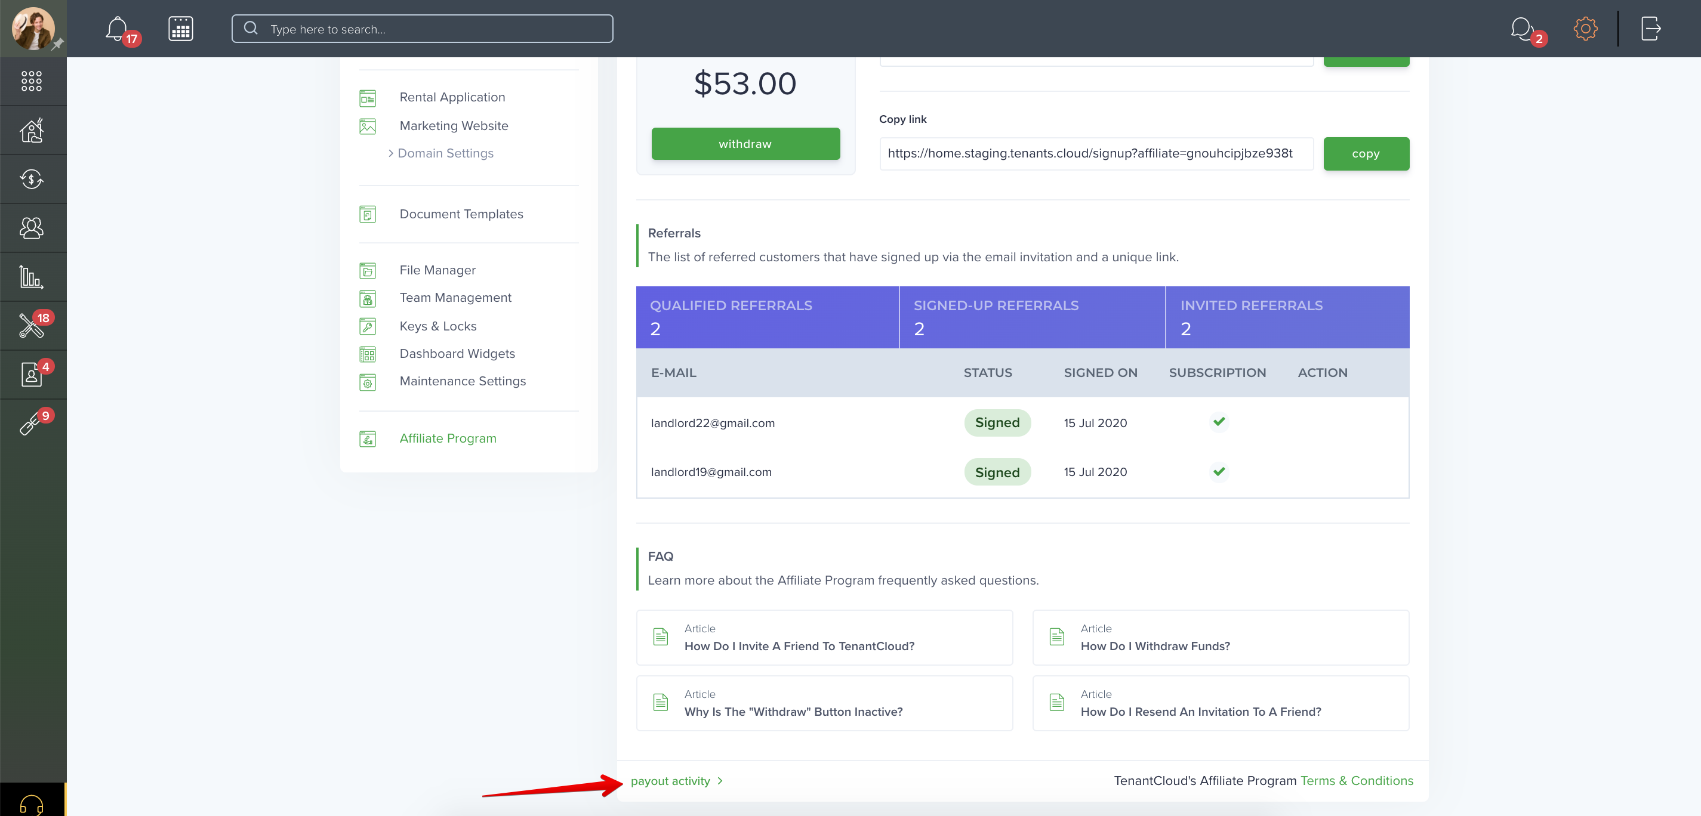Click the search magnifier icon
Image resolution: width=1701 pixels, height=816 pixels.
click(x=251, y=29)
